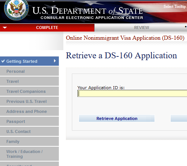Click the Select Tooltip language label
187x166 pixels.
(175, 6)
